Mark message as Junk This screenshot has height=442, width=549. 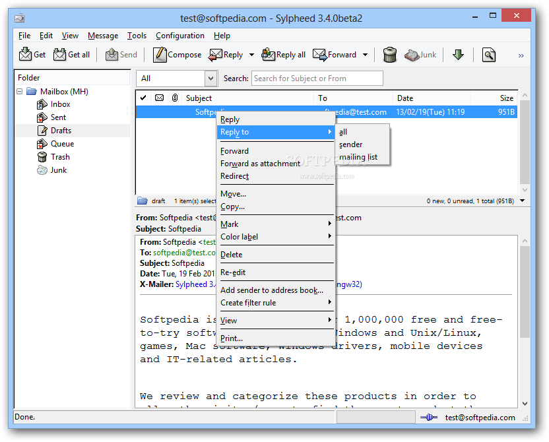point(420,55)
